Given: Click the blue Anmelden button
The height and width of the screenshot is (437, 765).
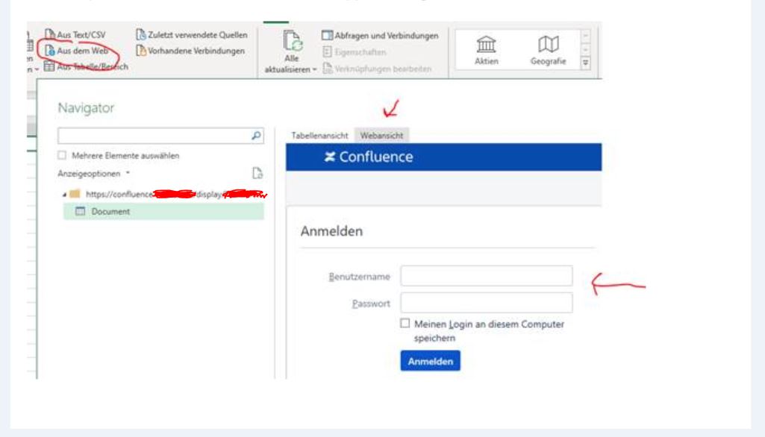Looking at the screenshot, I should click(431, 361).
